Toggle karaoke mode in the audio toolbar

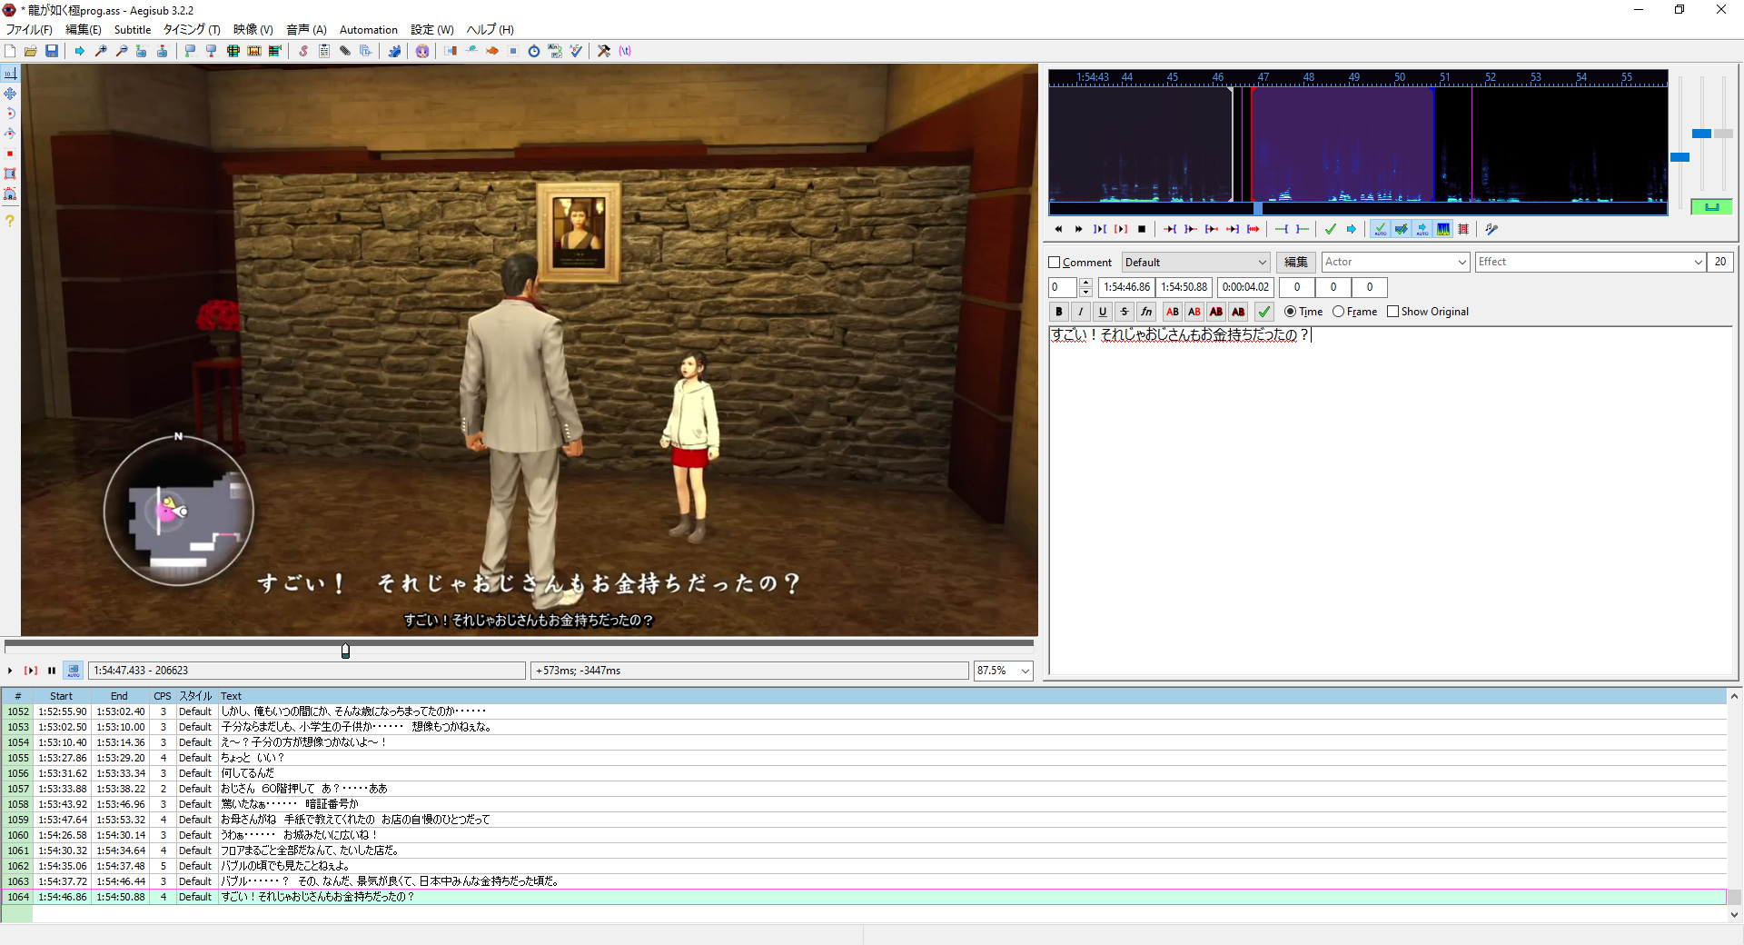pos(1491,229)
